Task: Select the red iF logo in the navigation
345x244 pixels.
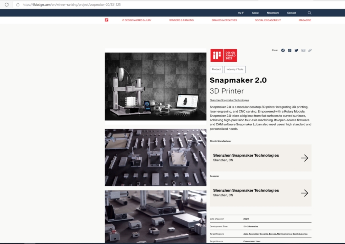Action: pos(107,20)
